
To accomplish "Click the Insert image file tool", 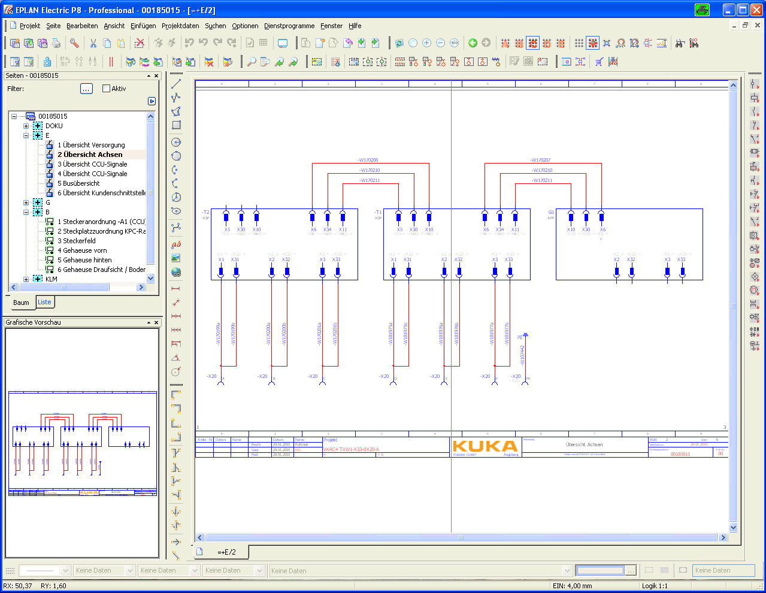I will (176, 258).
